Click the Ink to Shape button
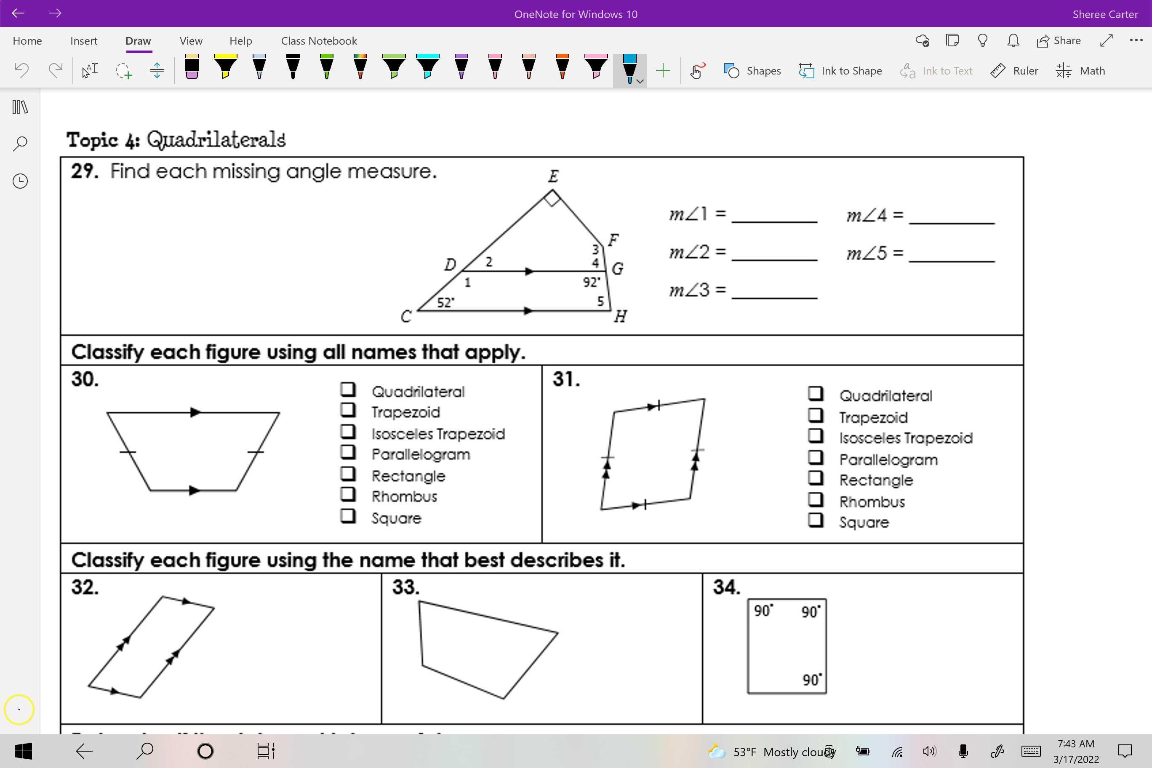1152x768 pixels. (840, 71)
